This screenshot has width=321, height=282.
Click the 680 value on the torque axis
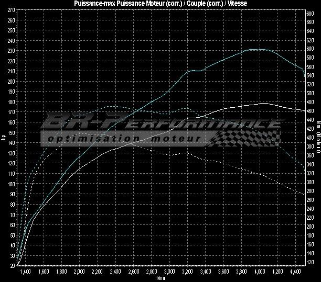pos(311,13)
